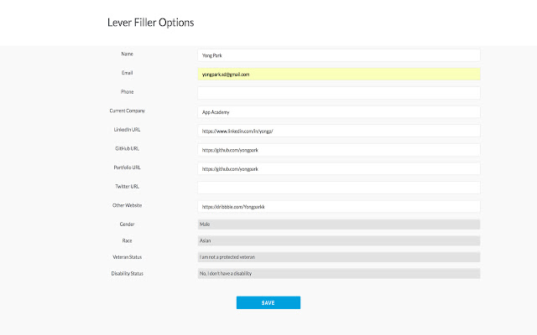Open the Gender dropdown showing Male
The height and width of the screenshot is (335, 537).
[338, 224]
